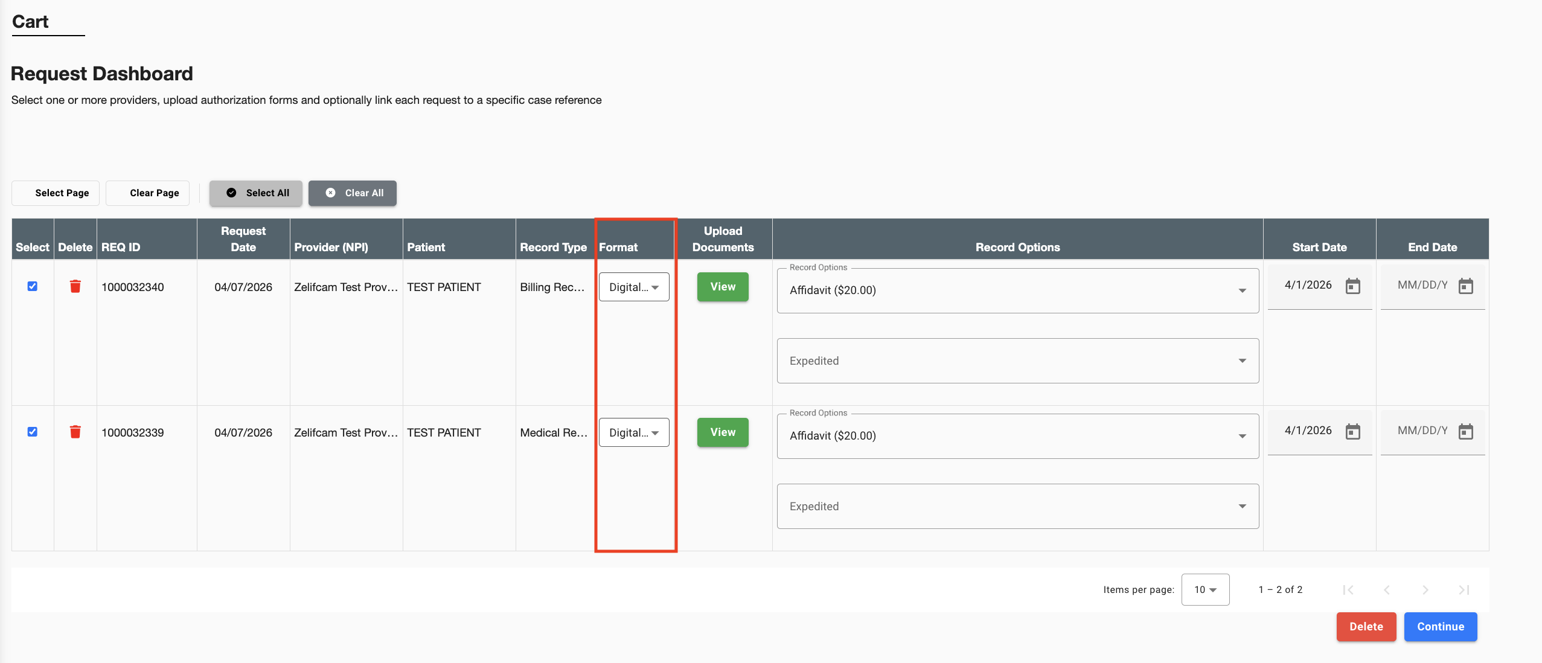This screenshot has width=1542, height=663.
Task: Uncheck the checkbox for request 1000032340
Action: [x=33, y=286]
